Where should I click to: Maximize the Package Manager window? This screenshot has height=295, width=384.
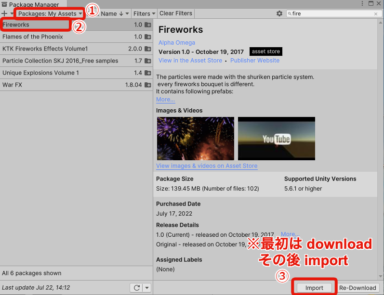(371, 3)
